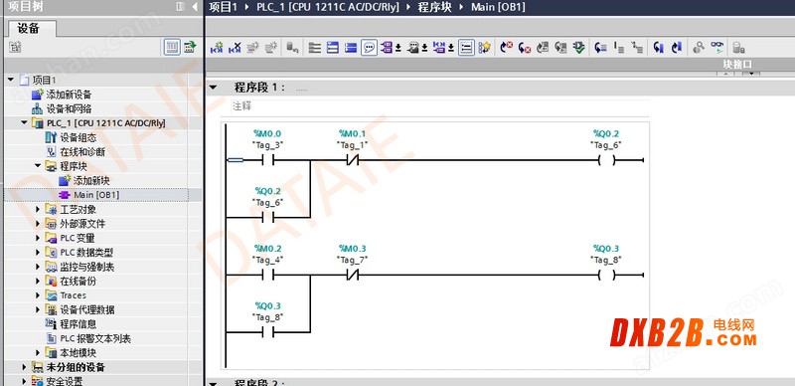
Task: Select 在线备份 tree item
Action: pyautogui.click(x=79, y=281)
